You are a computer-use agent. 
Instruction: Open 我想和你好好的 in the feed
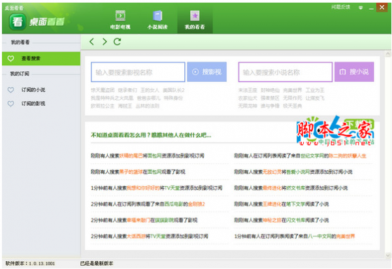tap(143, 188)
